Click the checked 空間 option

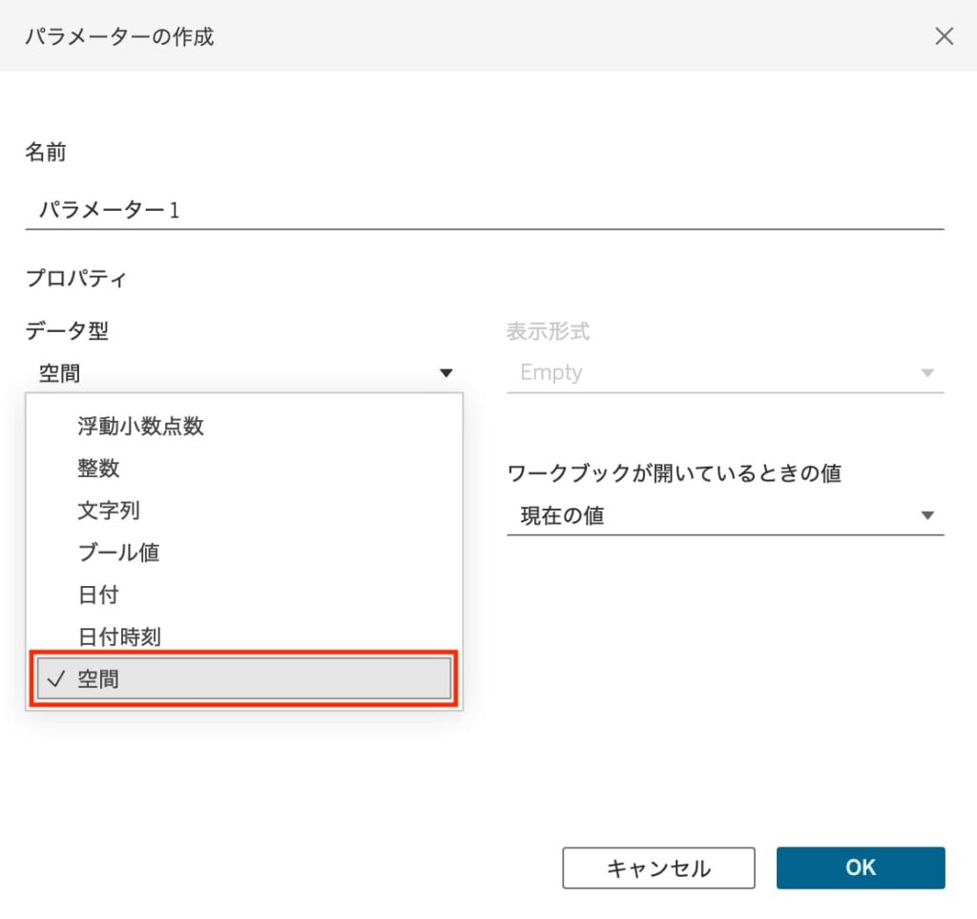coord(243,679)
